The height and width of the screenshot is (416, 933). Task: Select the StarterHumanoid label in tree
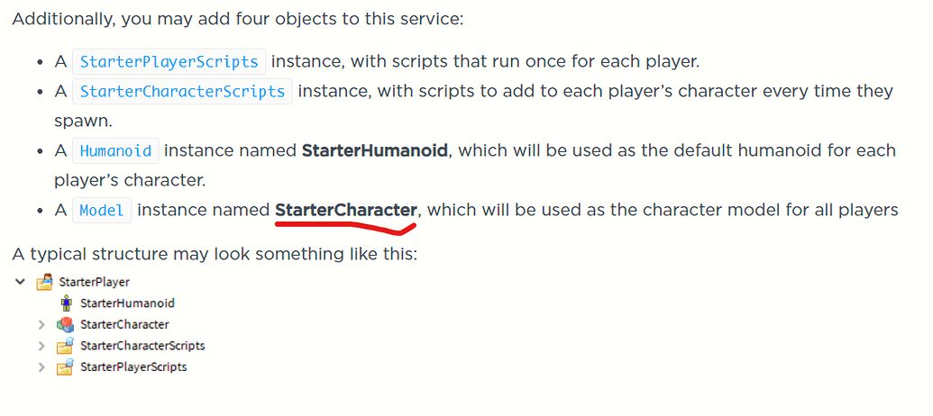127,303
